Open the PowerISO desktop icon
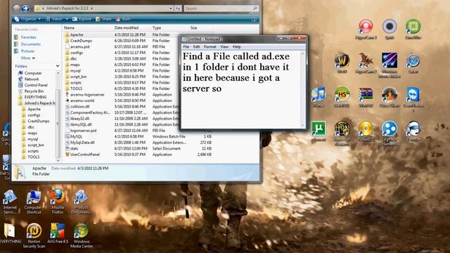Screen dimensions: 450x253 366,131
